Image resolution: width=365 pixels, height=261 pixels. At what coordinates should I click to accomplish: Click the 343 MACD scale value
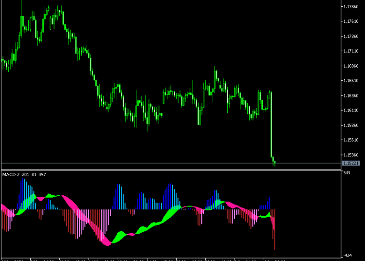tap(347, 173)
